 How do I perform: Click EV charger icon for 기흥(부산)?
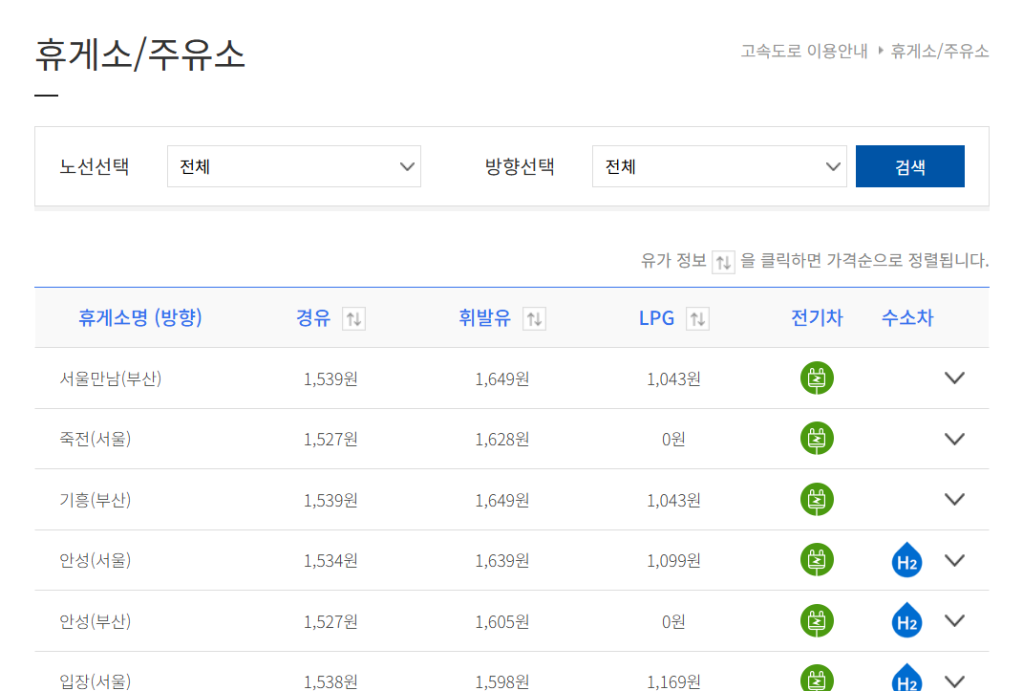(817, 499)
